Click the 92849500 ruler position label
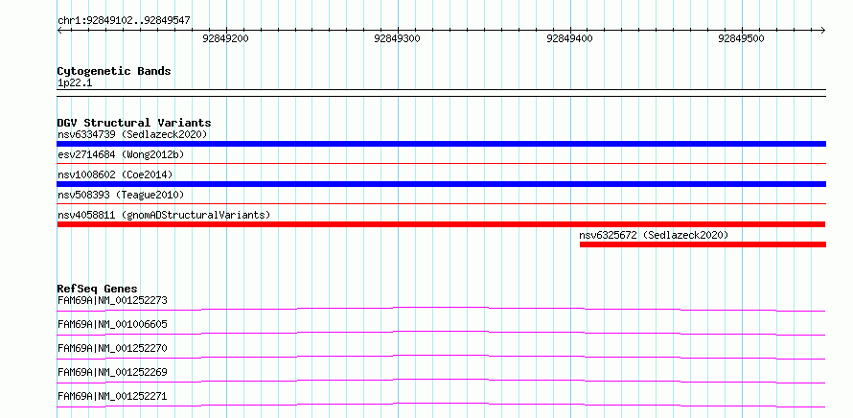This screenshot has height=418, width=853. pos(742,38)
